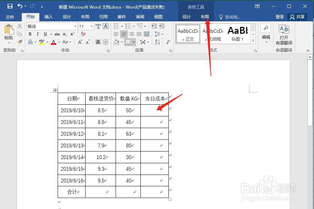Open Line and Paragraph Spacing menu

159,34
